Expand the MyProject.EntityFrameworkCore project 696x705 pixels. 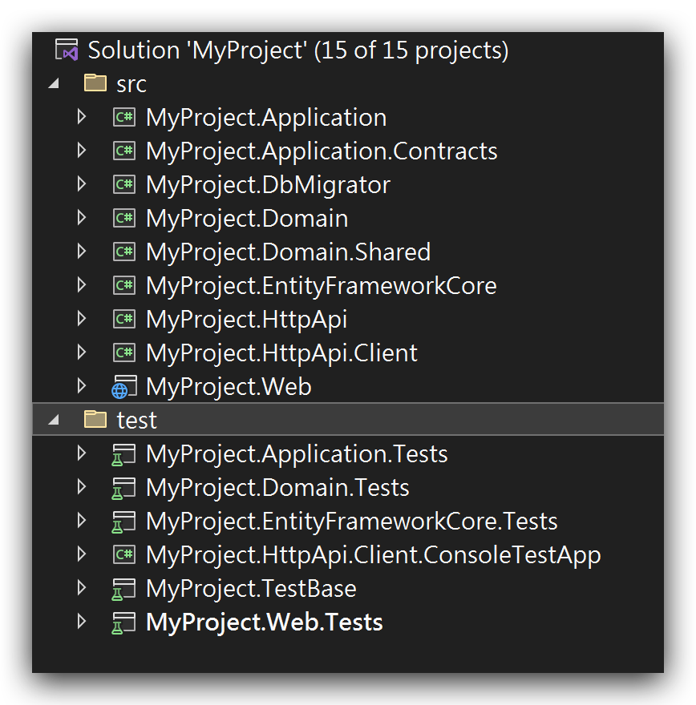81,285
